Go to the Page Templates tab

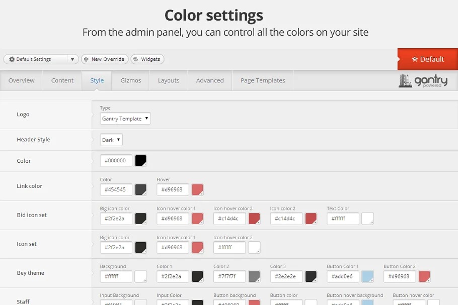click(263, 80)
